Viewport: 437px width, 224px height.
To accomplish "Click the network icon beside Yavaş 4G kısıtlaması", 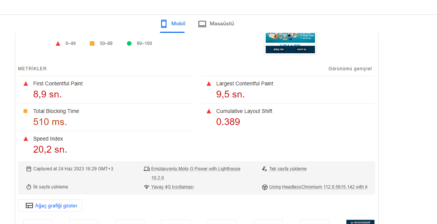I will [x=147, y=187].
